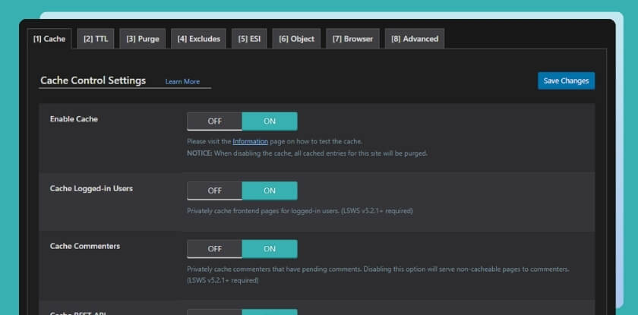Viewport: 638px width, 315px height.
Task: Open the Information page link
Action: 250,142
